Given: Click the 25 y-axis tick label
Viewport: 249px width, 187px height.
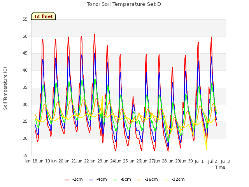Looking at the screenshot, I should (25, 122).
